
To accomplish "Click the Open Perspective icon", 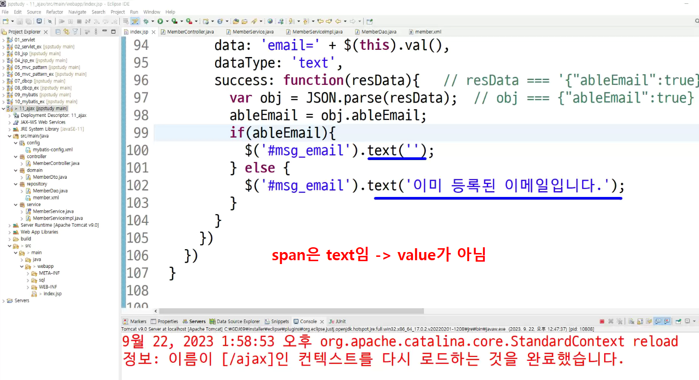I will click(369, 21).
